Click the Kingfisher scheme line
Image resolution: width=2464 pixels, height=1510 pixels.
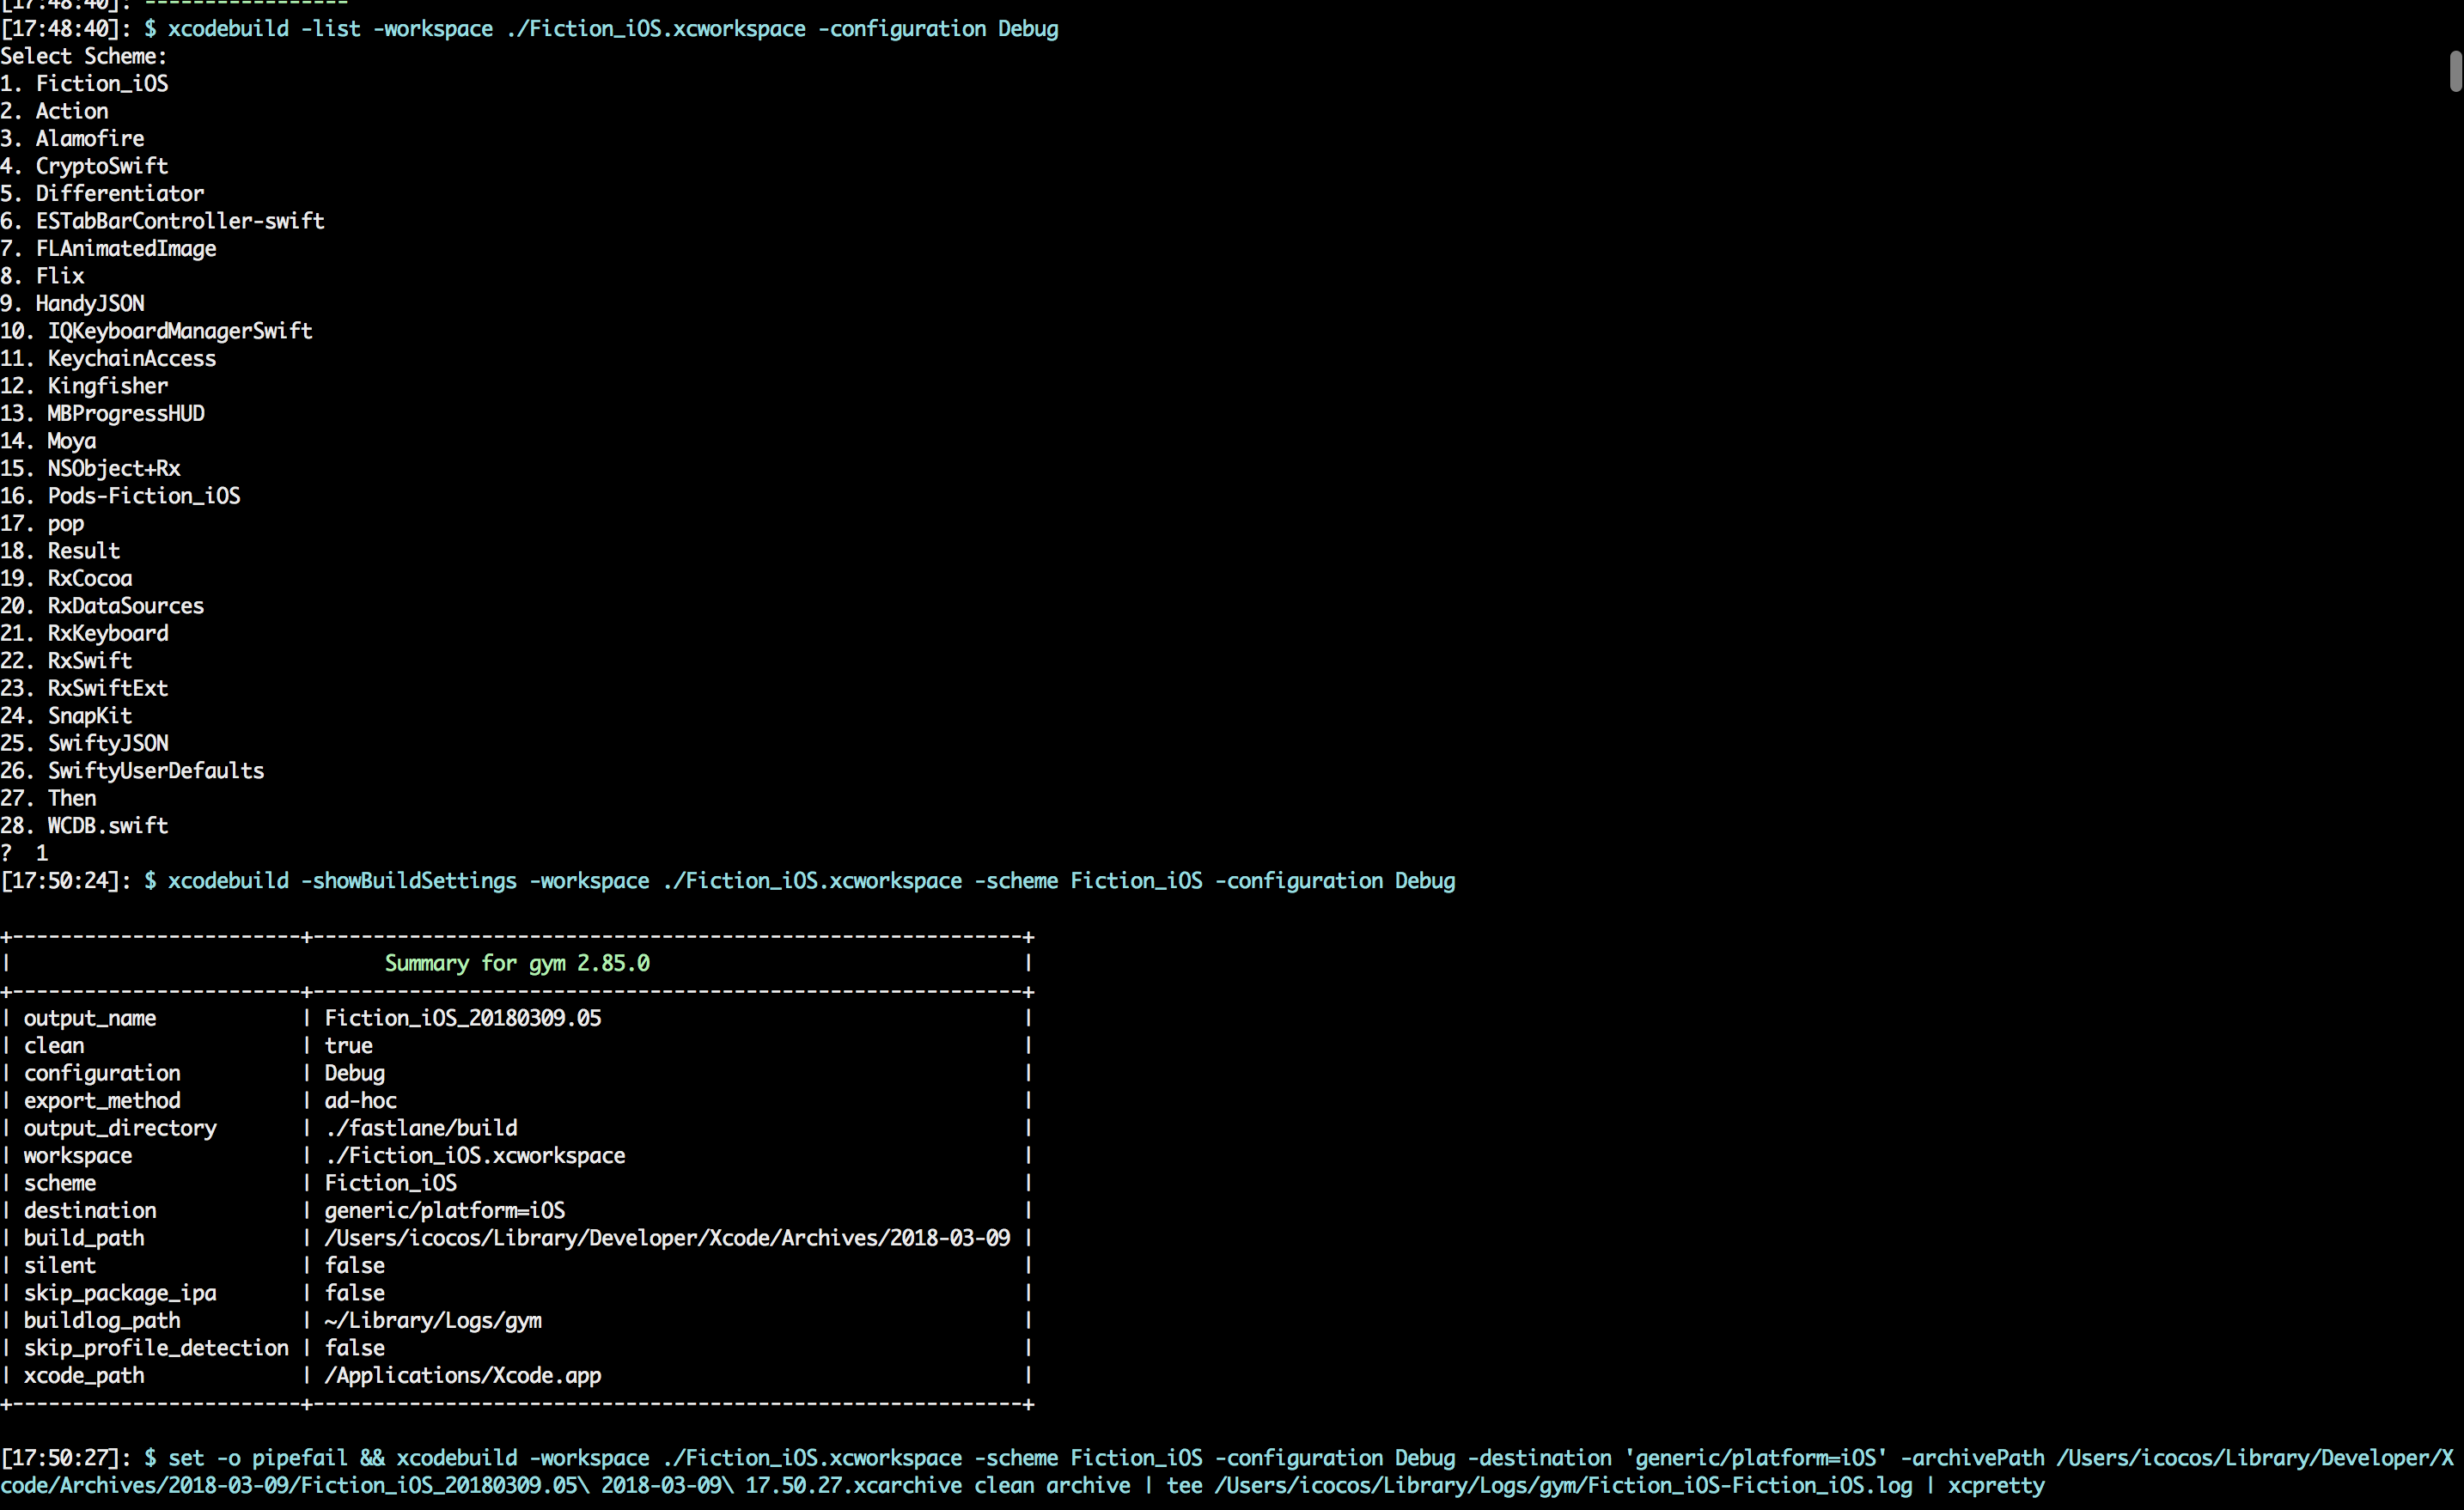point(107,386)
